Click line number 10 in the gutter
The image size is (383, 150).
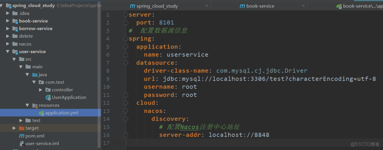pos(106,87)
